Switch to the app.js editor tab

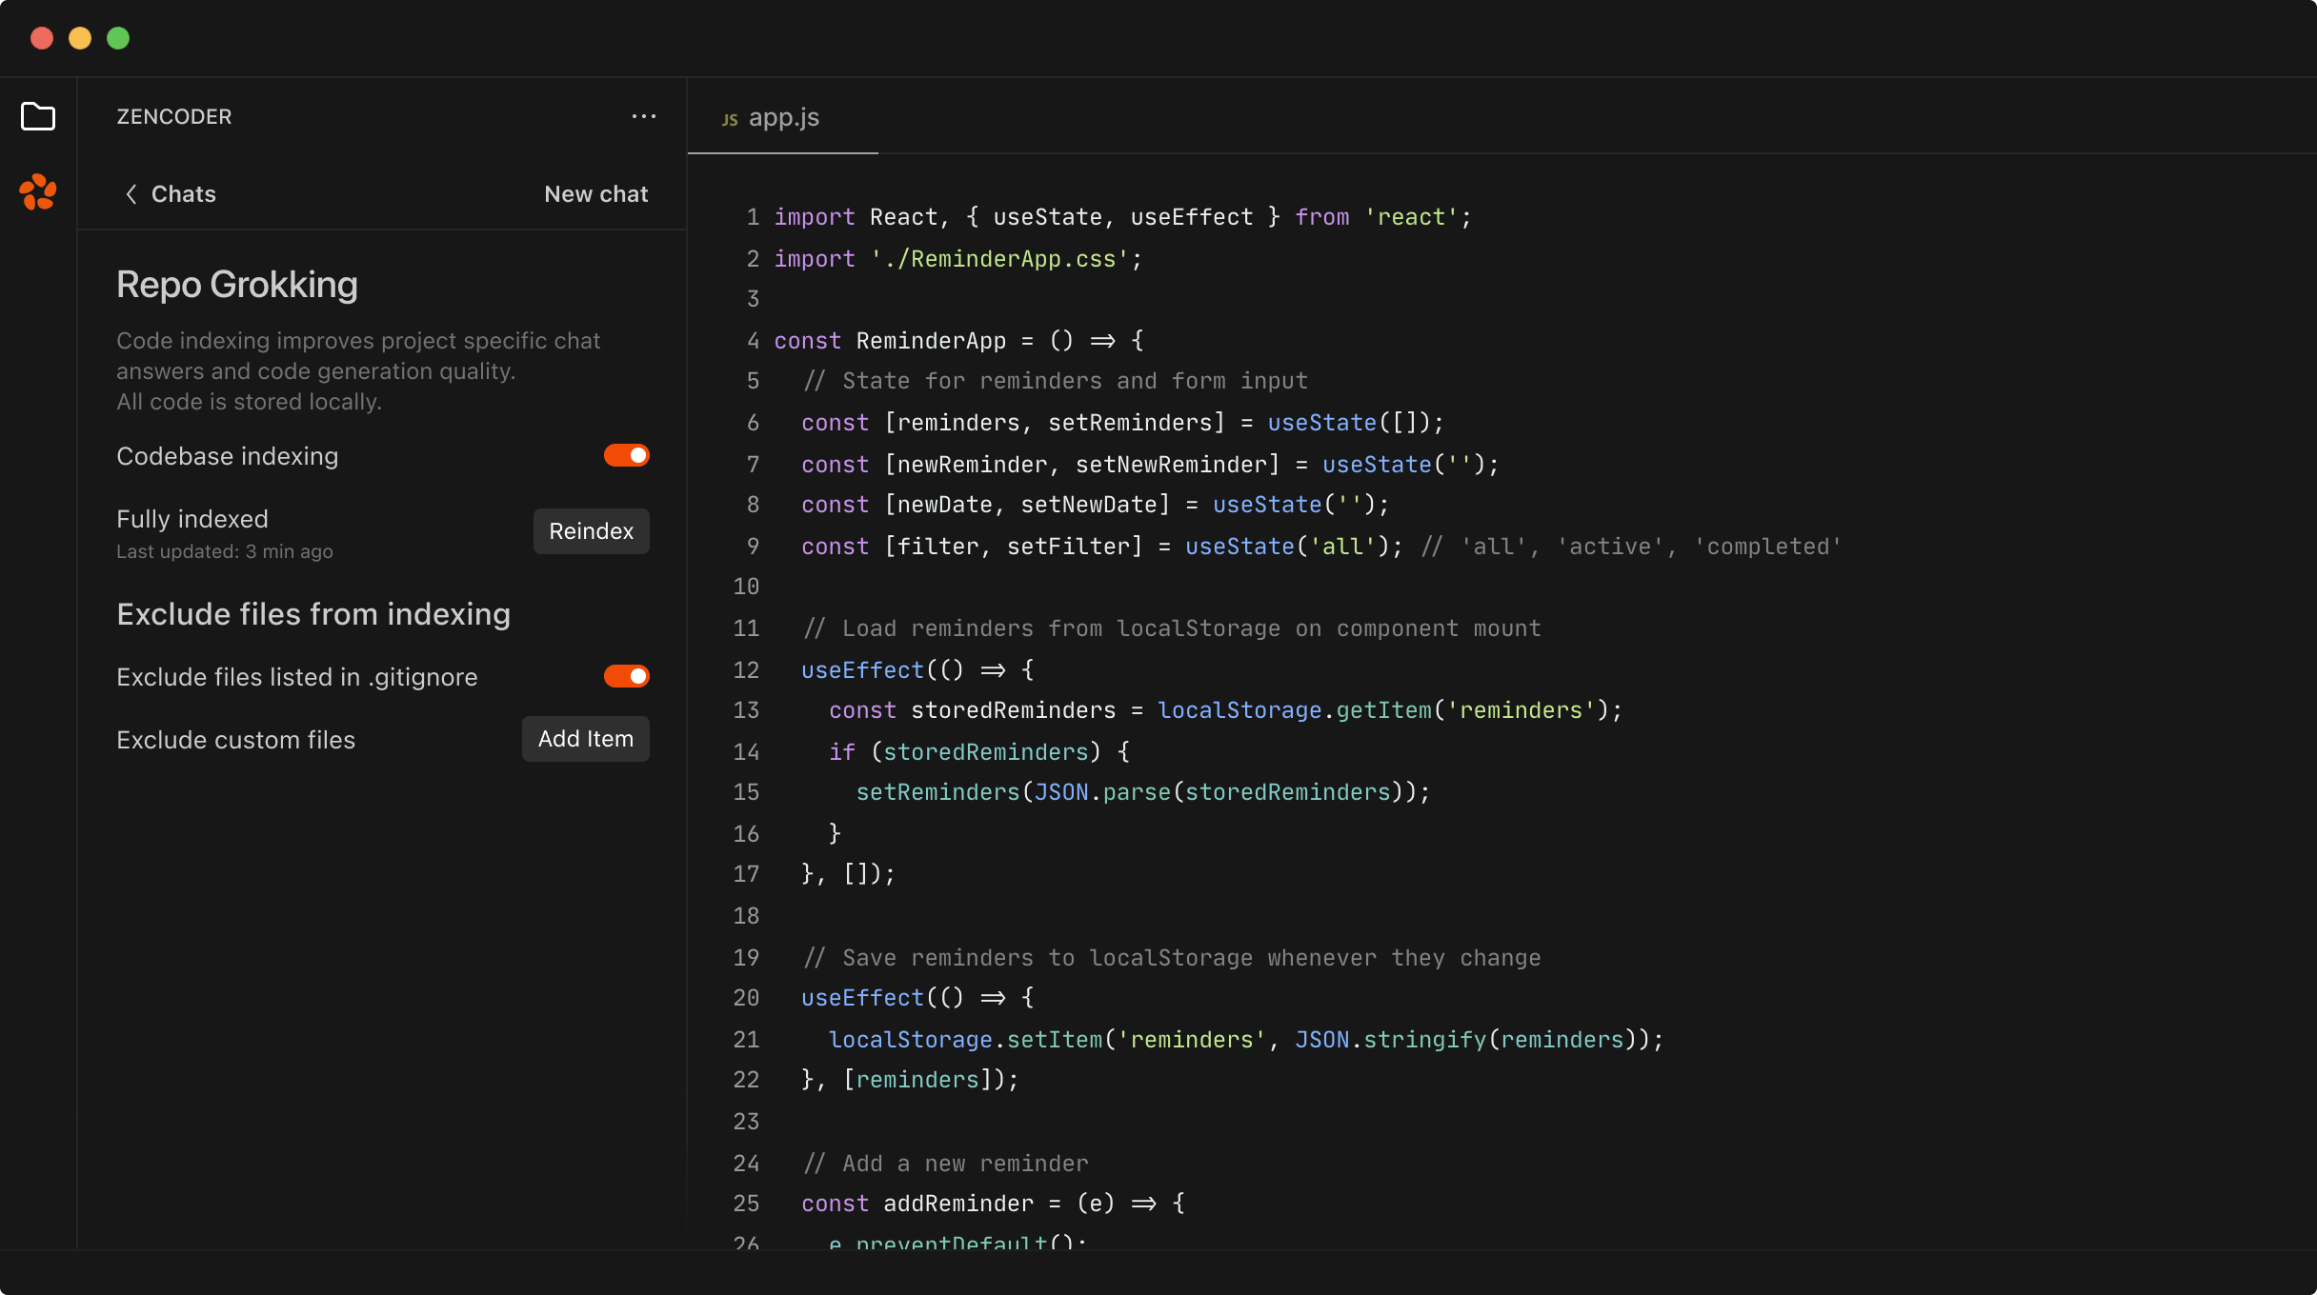point(783,117)
